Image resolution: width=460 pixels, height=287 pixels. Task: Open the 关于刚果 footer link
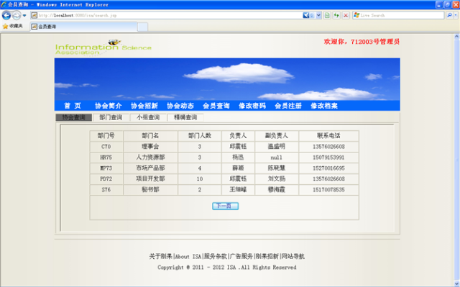pos(160,256)
